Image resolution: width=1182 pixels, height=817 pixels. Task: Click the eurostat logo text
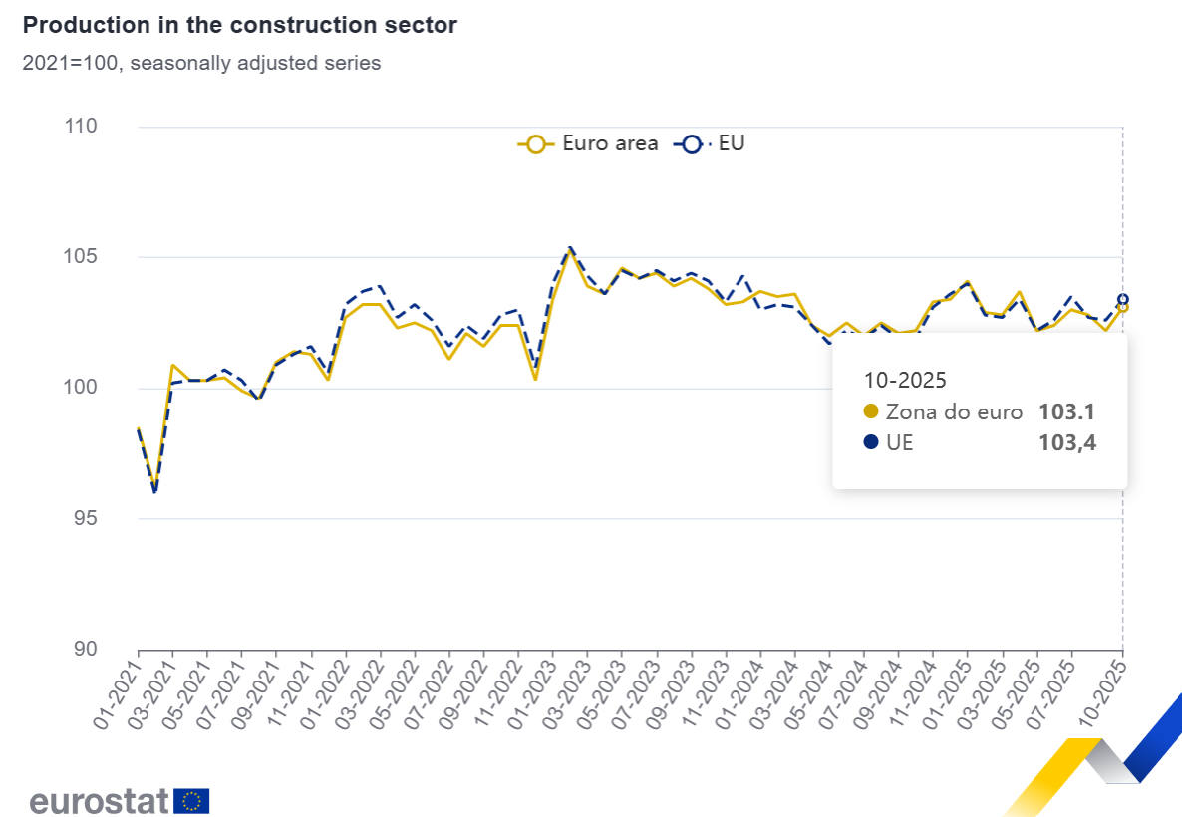click(x=99, y=800)
